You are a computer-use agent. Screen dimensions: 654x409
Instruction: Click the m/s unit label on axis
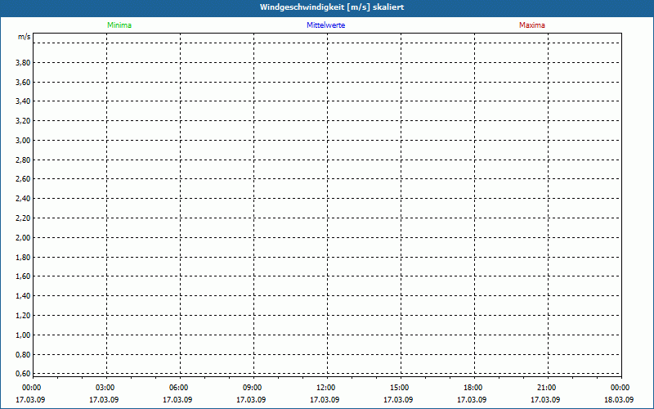[25, 37]
